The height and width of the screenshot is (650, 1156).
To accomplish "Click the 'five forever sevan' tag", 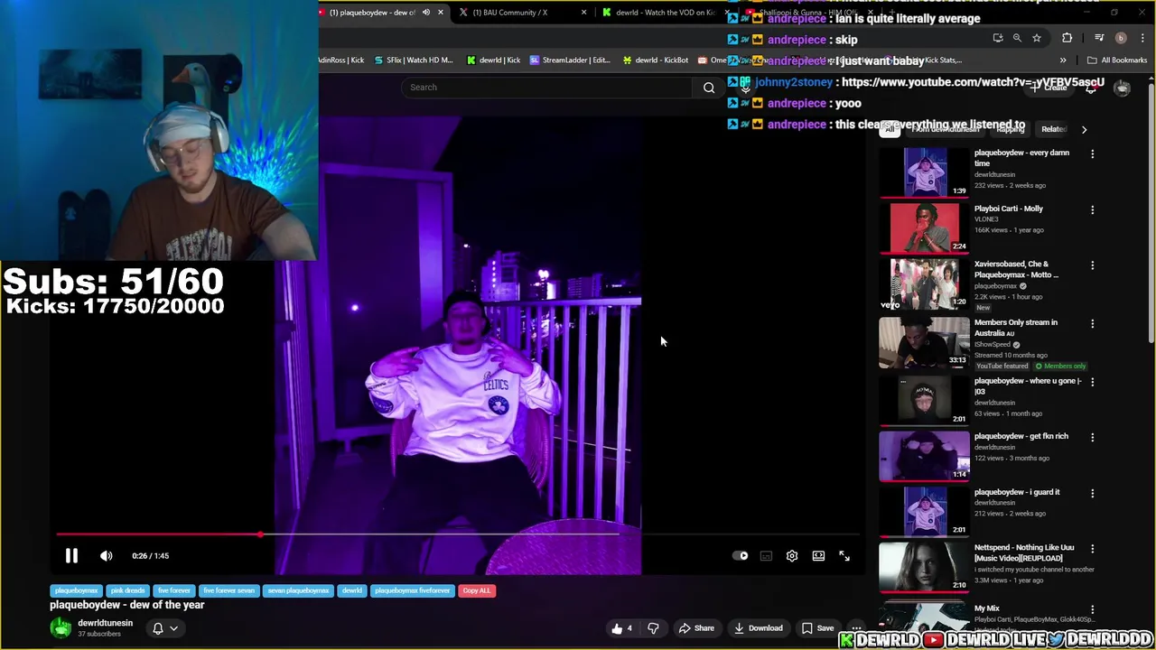I will click(x=228, y=590).
